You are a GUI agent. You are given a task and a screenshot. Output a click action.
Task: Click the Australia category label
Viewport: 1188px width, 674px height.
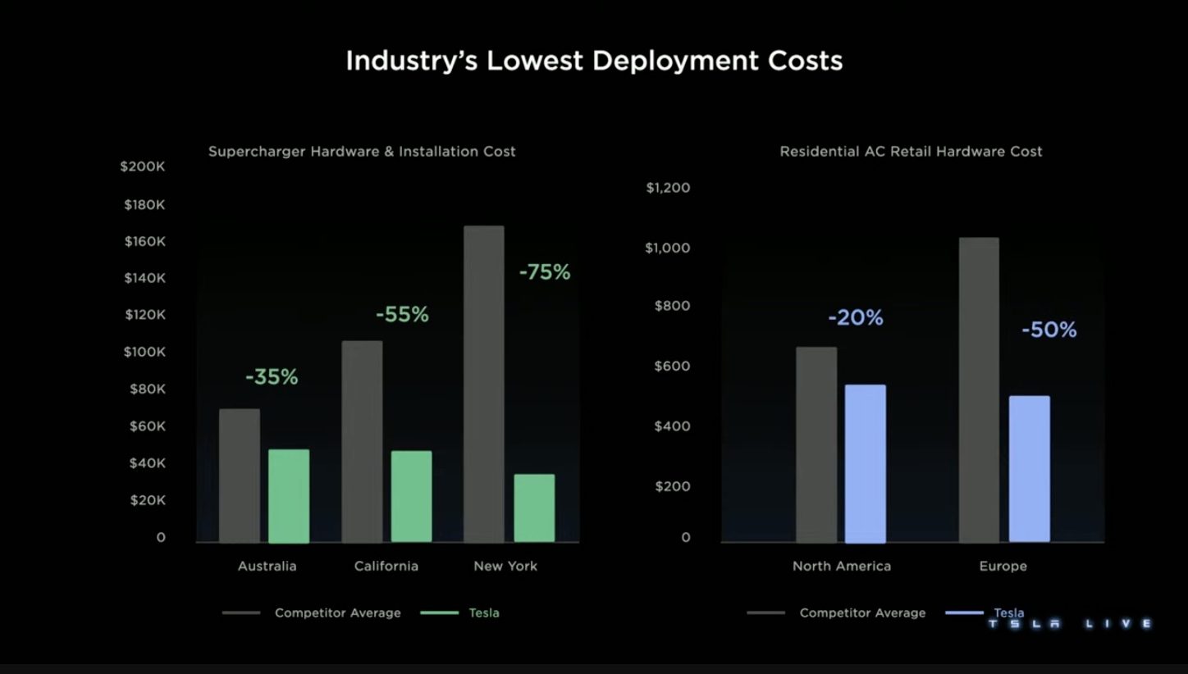click(x=267, y=566)
